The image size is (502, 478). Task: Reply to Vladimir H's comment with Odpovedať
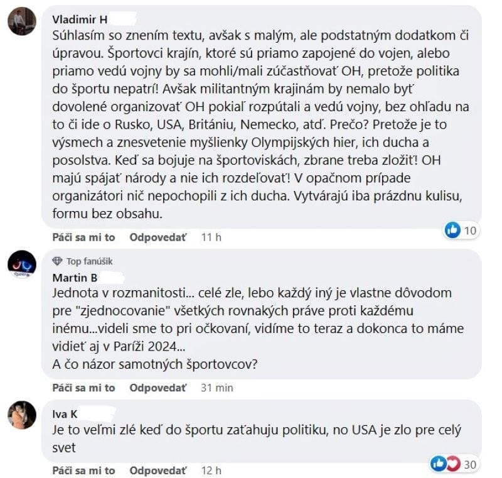pyautogui.click(x=158, y=237)
